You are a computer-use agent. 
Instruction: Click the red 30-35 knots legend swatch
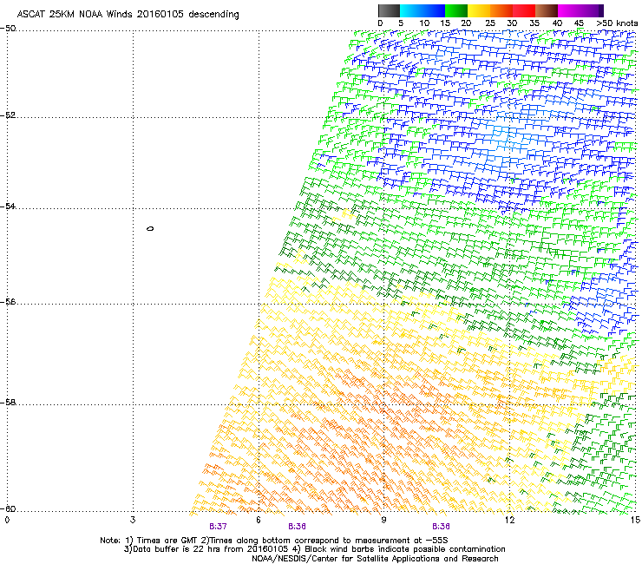[524, 10]
